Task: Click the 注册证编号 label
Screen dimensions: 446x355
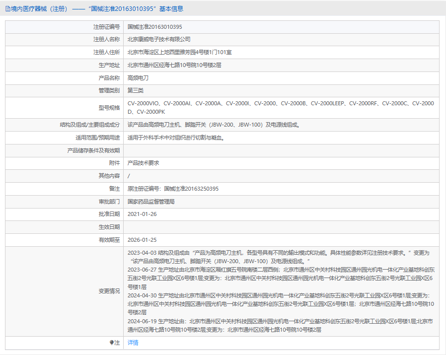Action: (x=106, y=27)
